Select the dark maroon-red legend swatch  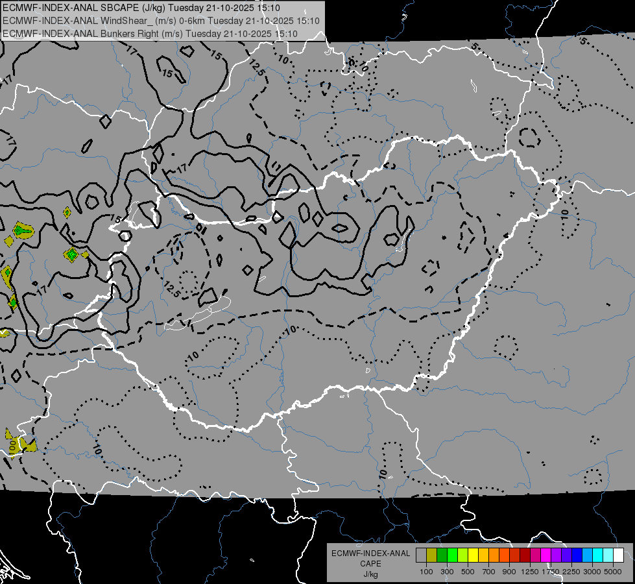click(525, 555)
